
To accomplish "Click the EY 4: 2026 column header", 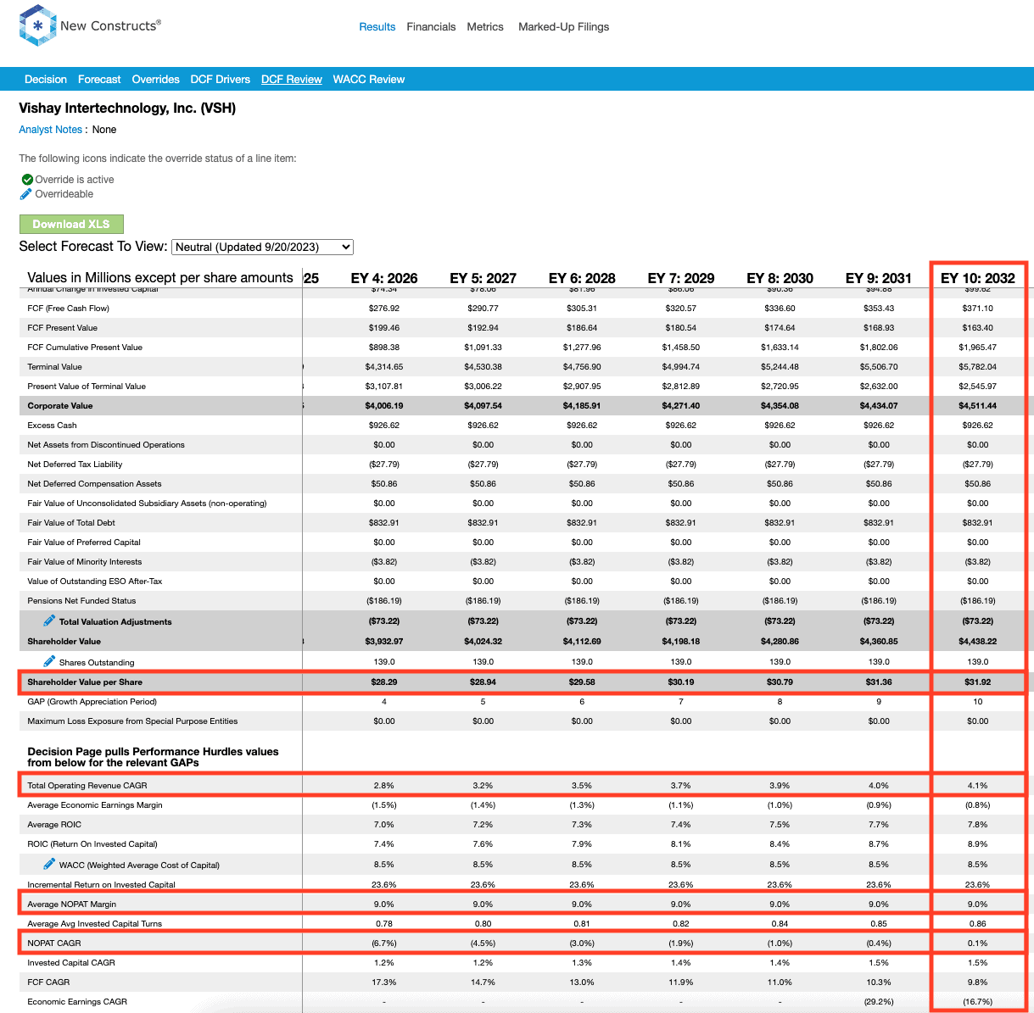I will [x=384, y=278].
